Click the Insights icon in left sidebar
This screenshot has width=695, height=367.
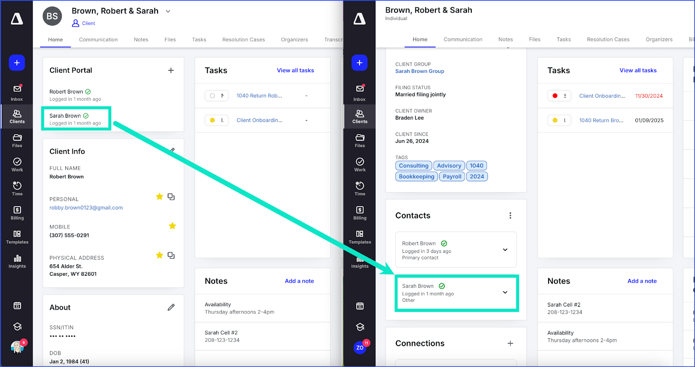17,261
